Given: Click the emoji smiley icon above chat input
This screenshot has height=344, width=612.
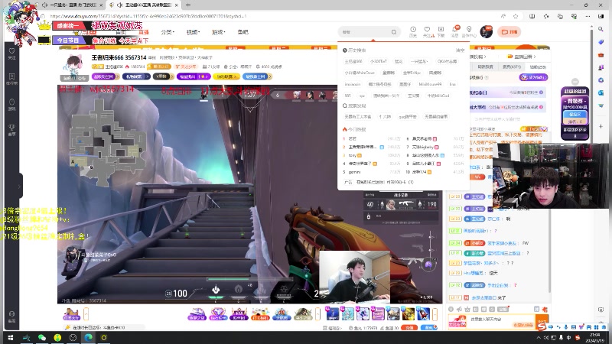Looking at the screenshot, I should [x=451, y=309].
